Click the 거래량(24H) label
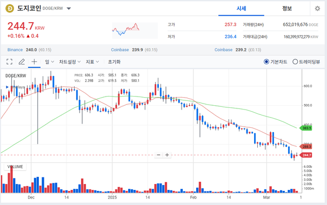 (253, 25)
